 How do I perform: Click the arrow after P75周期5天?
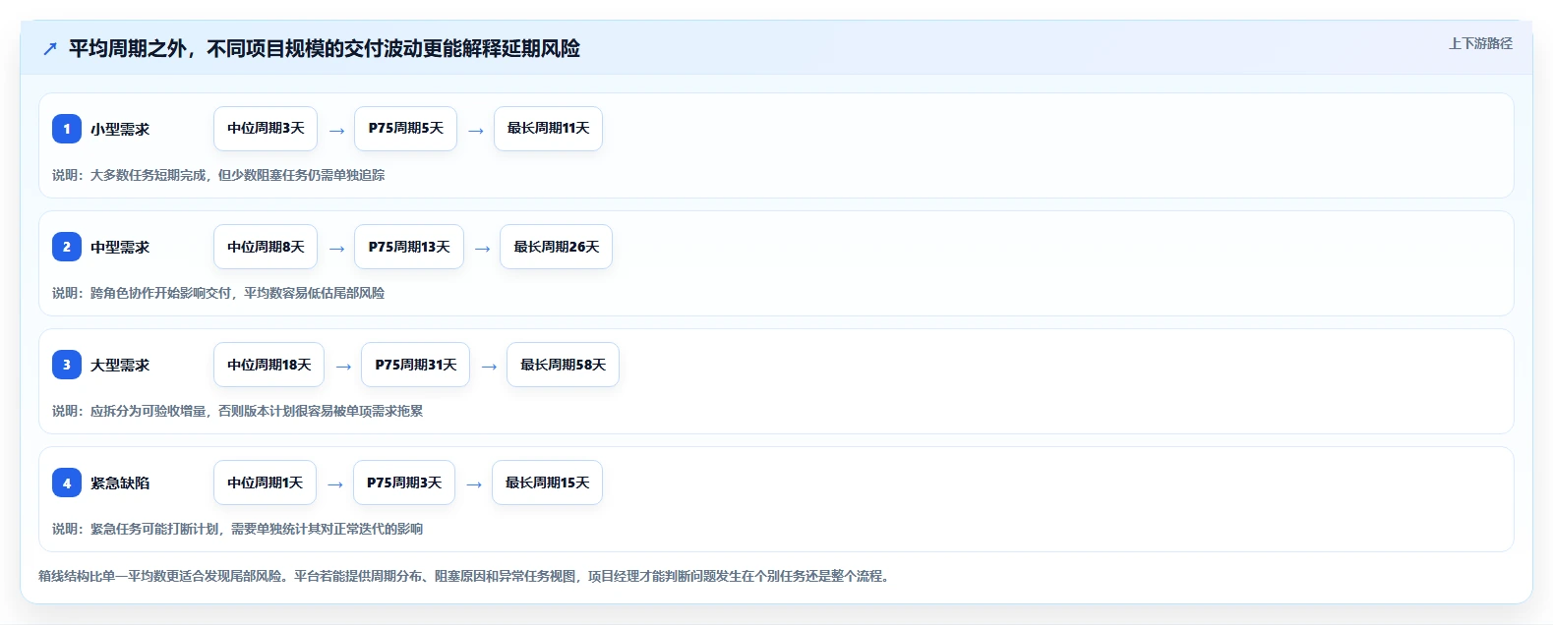476,131
